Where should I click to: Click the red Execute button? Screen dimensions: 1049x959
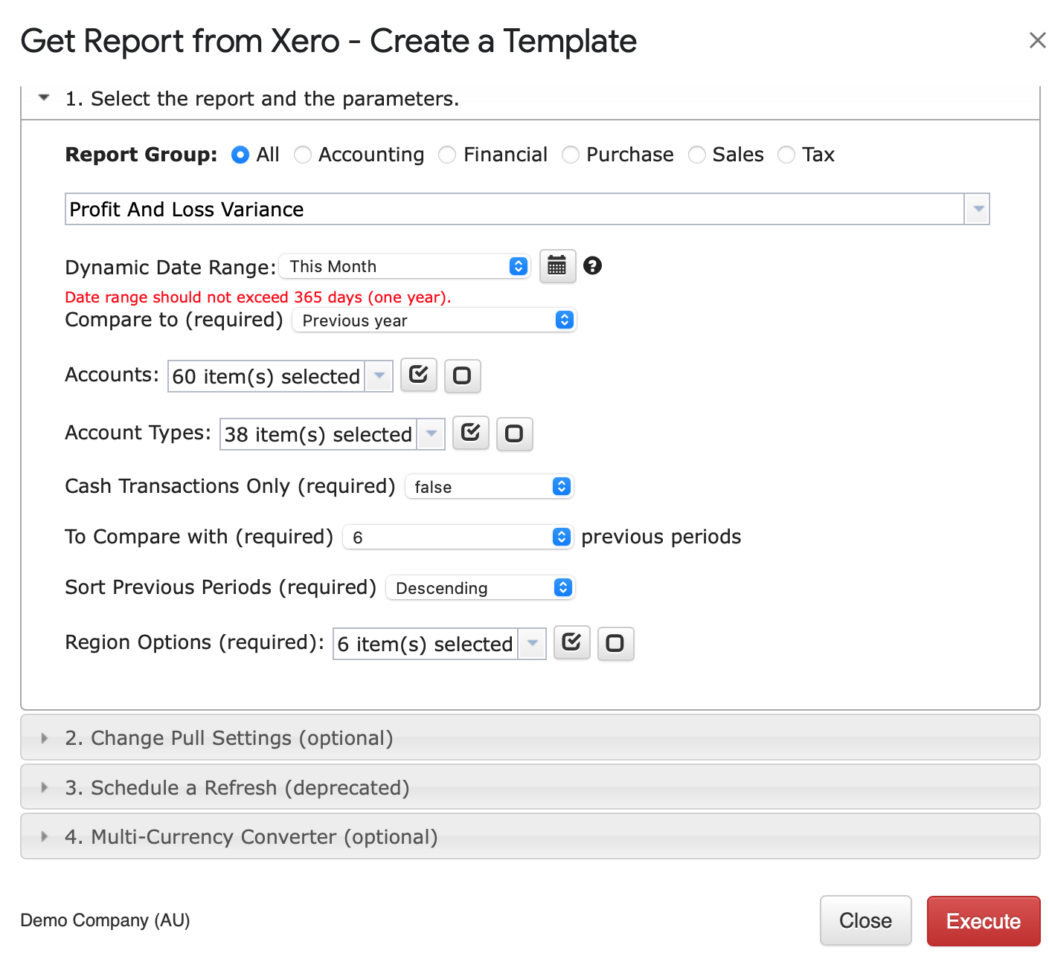coord(984,920)
